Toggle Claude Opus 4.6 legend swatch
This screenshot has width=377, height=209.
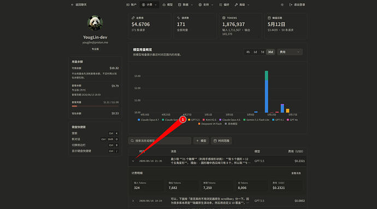[220, 120]
